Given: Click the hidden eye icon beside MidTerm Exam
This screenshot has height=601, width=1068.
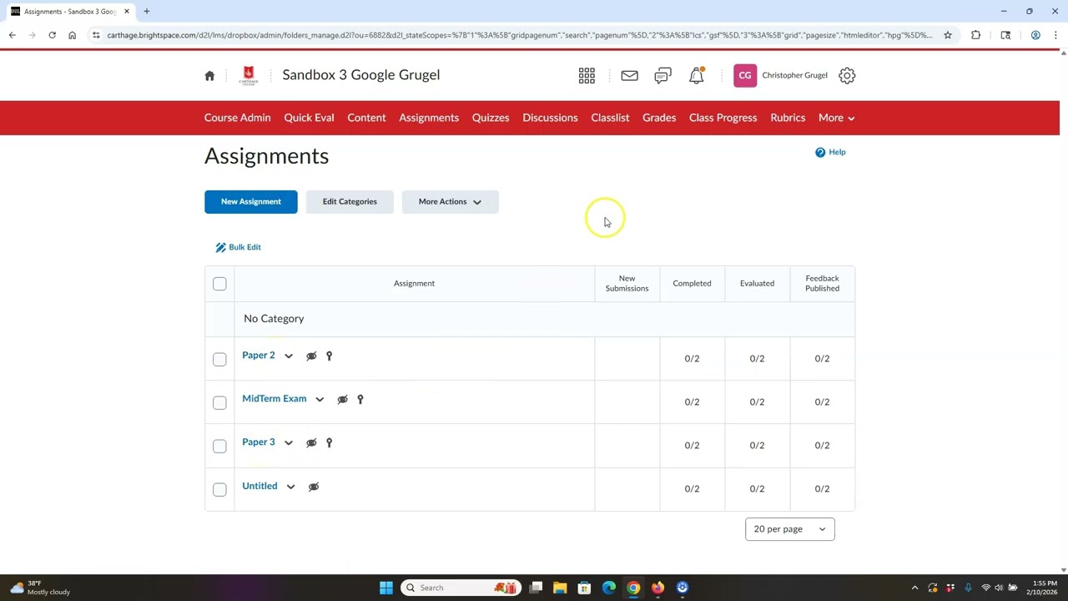Looking at the screenshot, I should click(342, 399).
